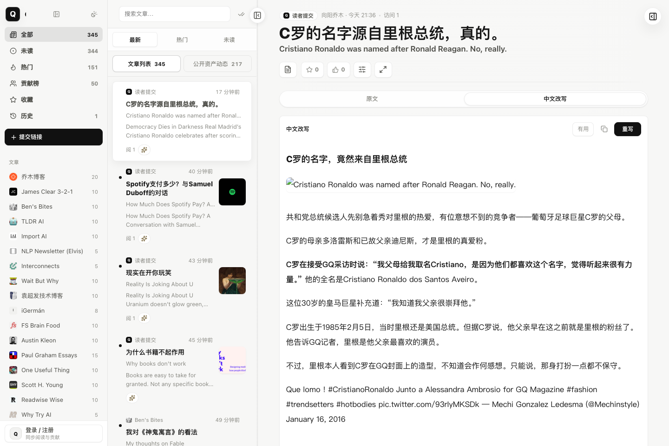
Task: Switch to 中文改写 view
Action: (x=555, y=99)
